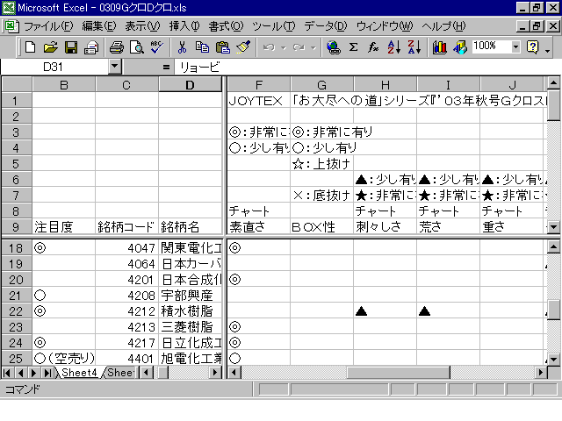Show next sheet tab arrow
The image size is (562, 421).
pyautogui.click(x=33, y=373)
